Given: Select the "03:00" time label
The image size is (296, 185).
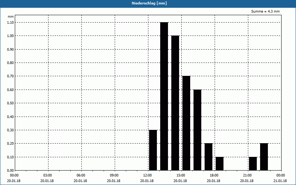Looking at the screenshot, I should 48,175.
